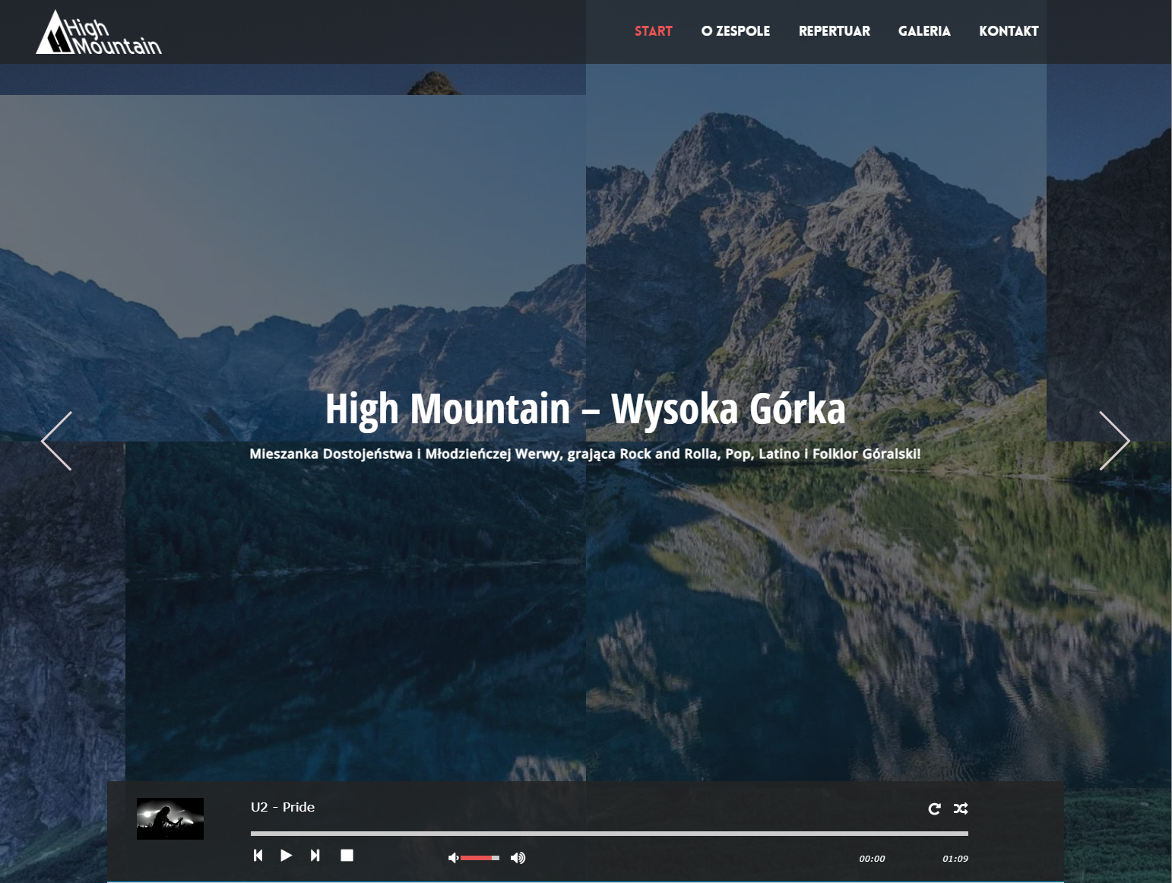Stop audio playback

coord(347,856)
